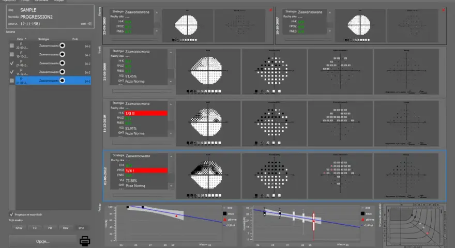Click the red triangle marker on VQI trend chart
The width and height of the screenshot is (455, 248).
(176, 216)
